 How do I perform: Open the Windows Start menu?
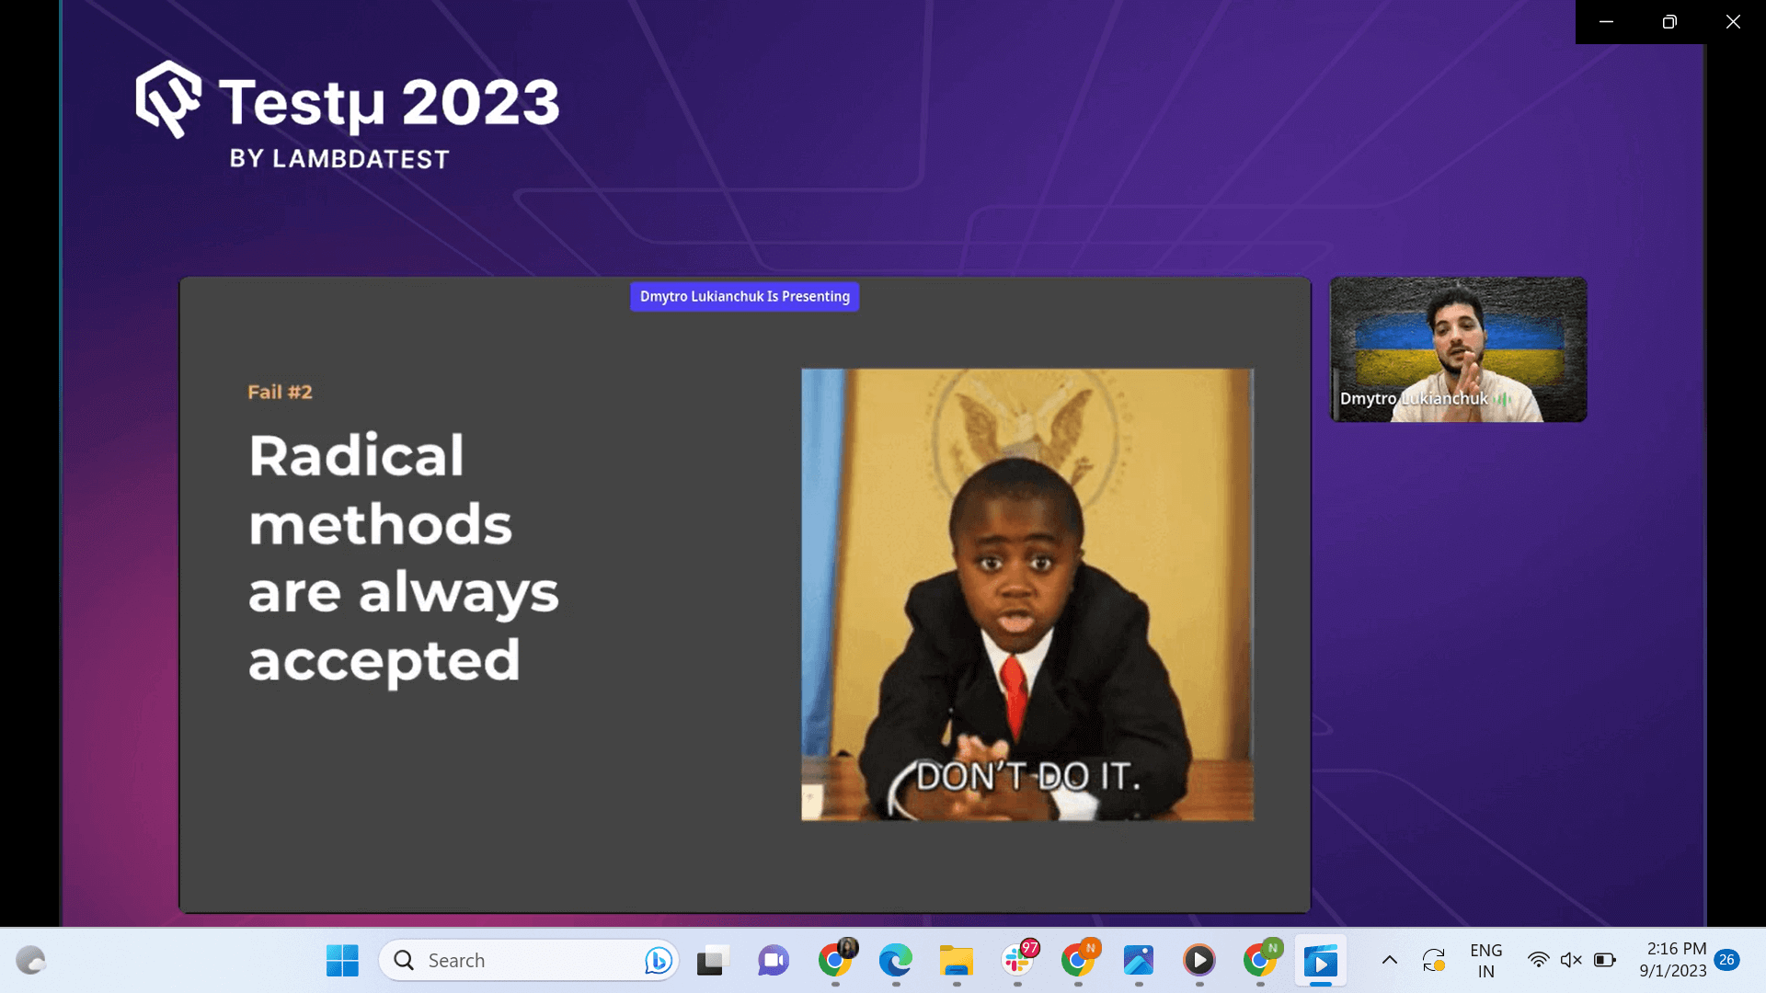pos(342,961)
